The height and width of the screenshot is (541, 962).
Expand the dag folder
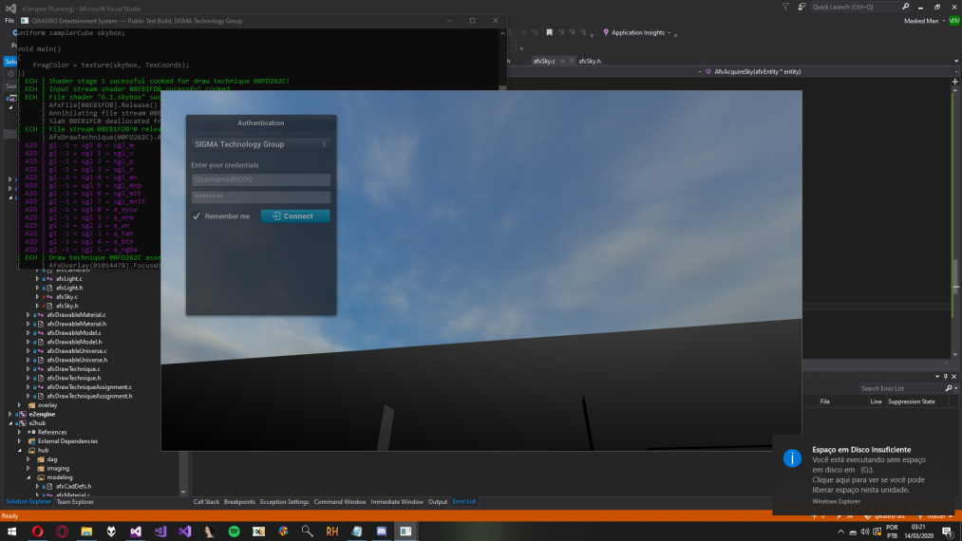28,459
